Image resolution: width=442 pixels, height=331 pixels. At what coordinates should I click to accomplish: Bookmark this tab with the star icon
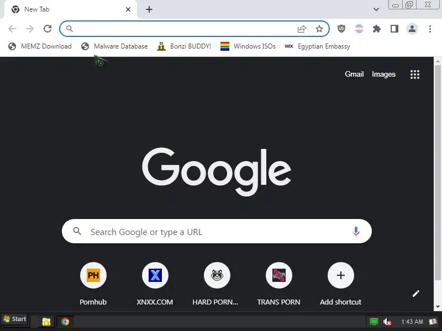pos(319,29)
